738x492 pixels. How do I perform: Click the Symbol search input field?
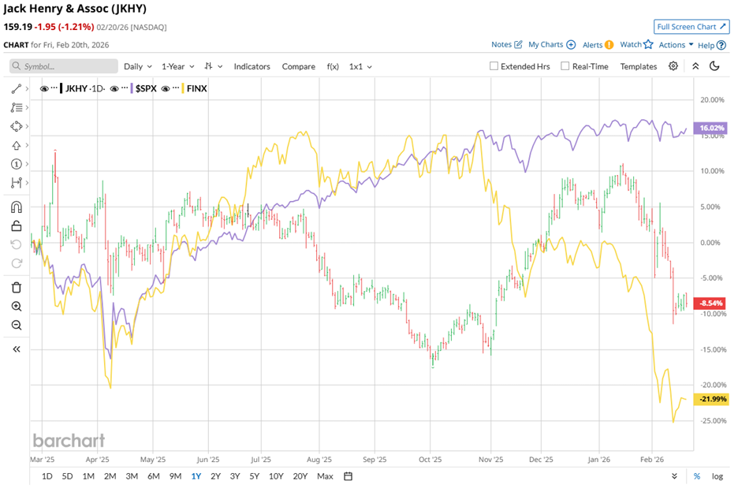point(63,66)
